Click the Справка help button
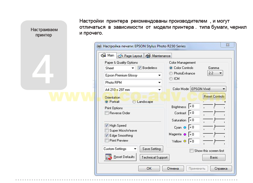The height and width of the screenshot is (183, 253). 221,168
